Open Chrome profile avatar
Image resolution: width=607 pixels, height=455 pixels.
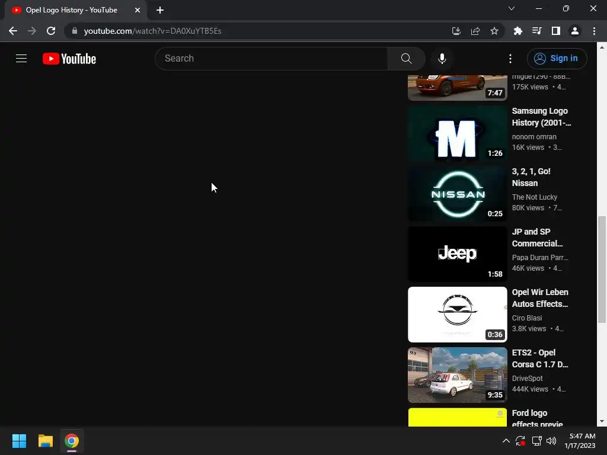pyautogui.click(x=575, y=31)
